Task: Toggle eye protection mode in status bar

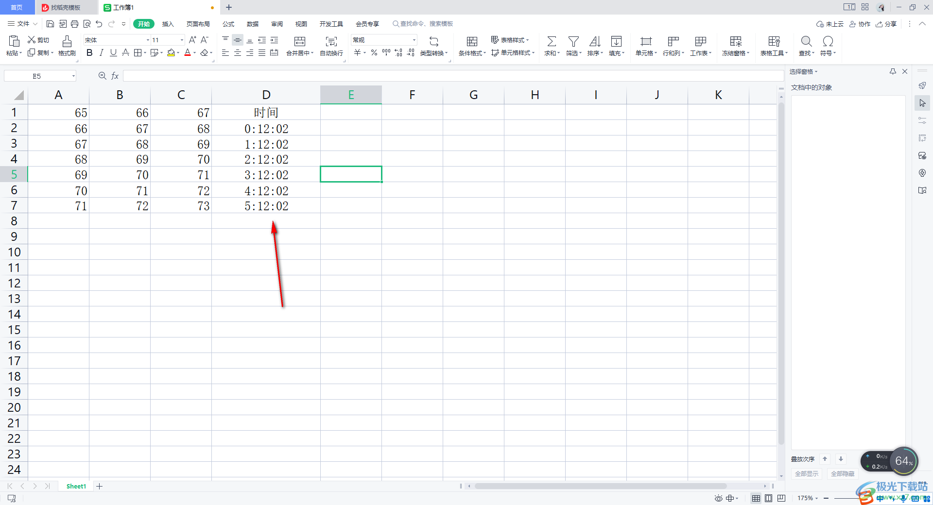Action: tap(718, 498)
